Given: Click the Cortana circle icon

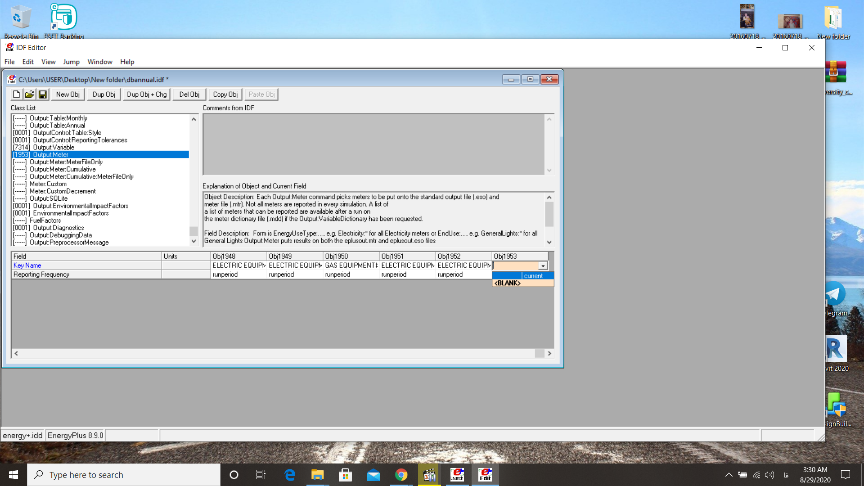Looking at the screenshot, I should [234, 475].
